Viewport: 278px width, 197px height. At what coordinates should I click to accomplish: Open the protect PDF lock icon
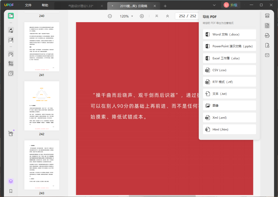[267, 46]
